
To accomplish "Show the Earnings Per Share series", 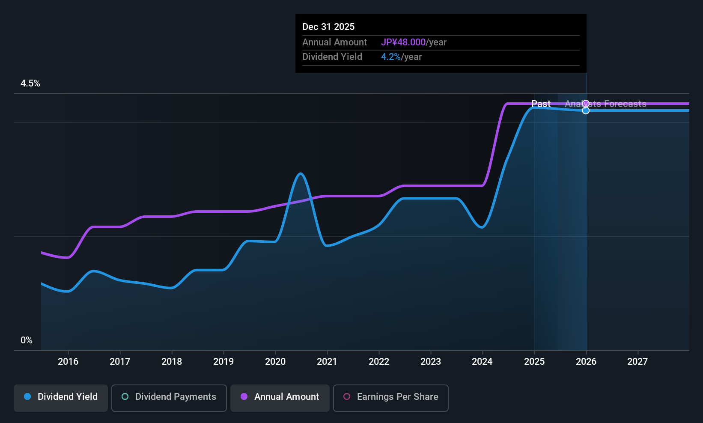I will pos(391,398).
